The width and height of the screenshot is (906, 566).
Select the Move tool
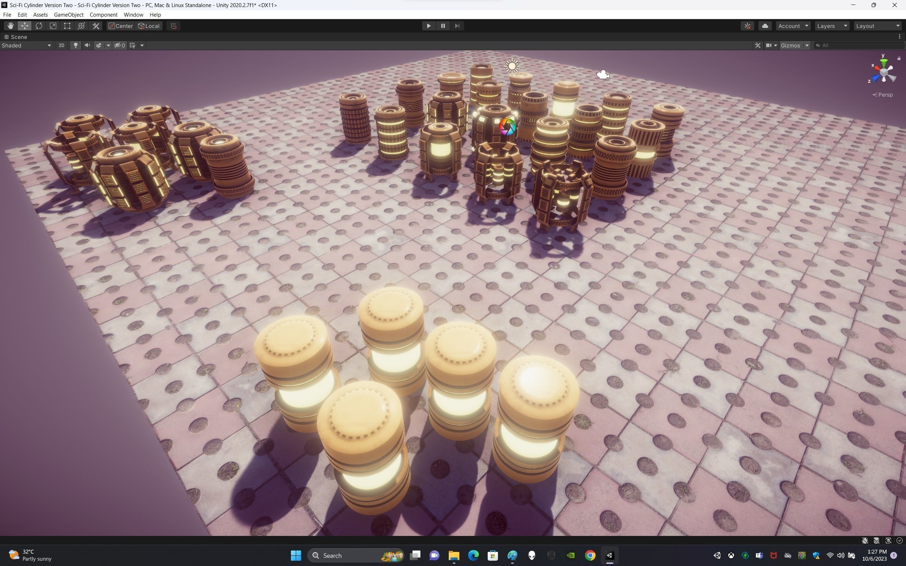point(25,26)
